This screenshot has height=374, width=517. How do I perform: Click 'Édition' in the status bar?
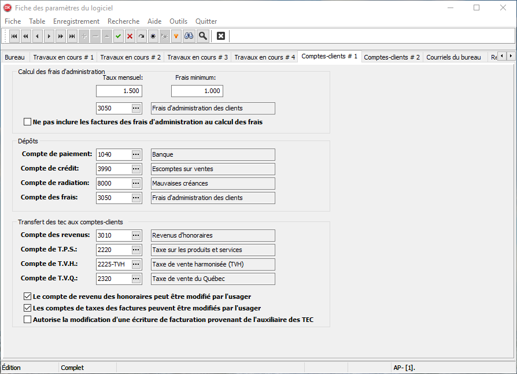point(11,368)
